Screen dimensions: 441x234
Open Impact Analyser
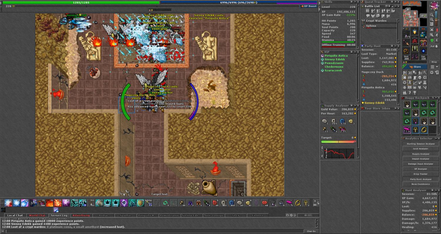(421, 159)
